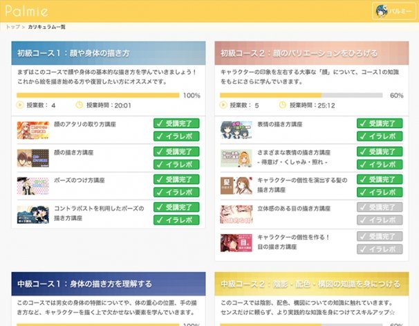The width and height of the screenshot is (419, 326).
Task: Open lesson title 顔の描き方講座
Action: (x=74, y=152)
